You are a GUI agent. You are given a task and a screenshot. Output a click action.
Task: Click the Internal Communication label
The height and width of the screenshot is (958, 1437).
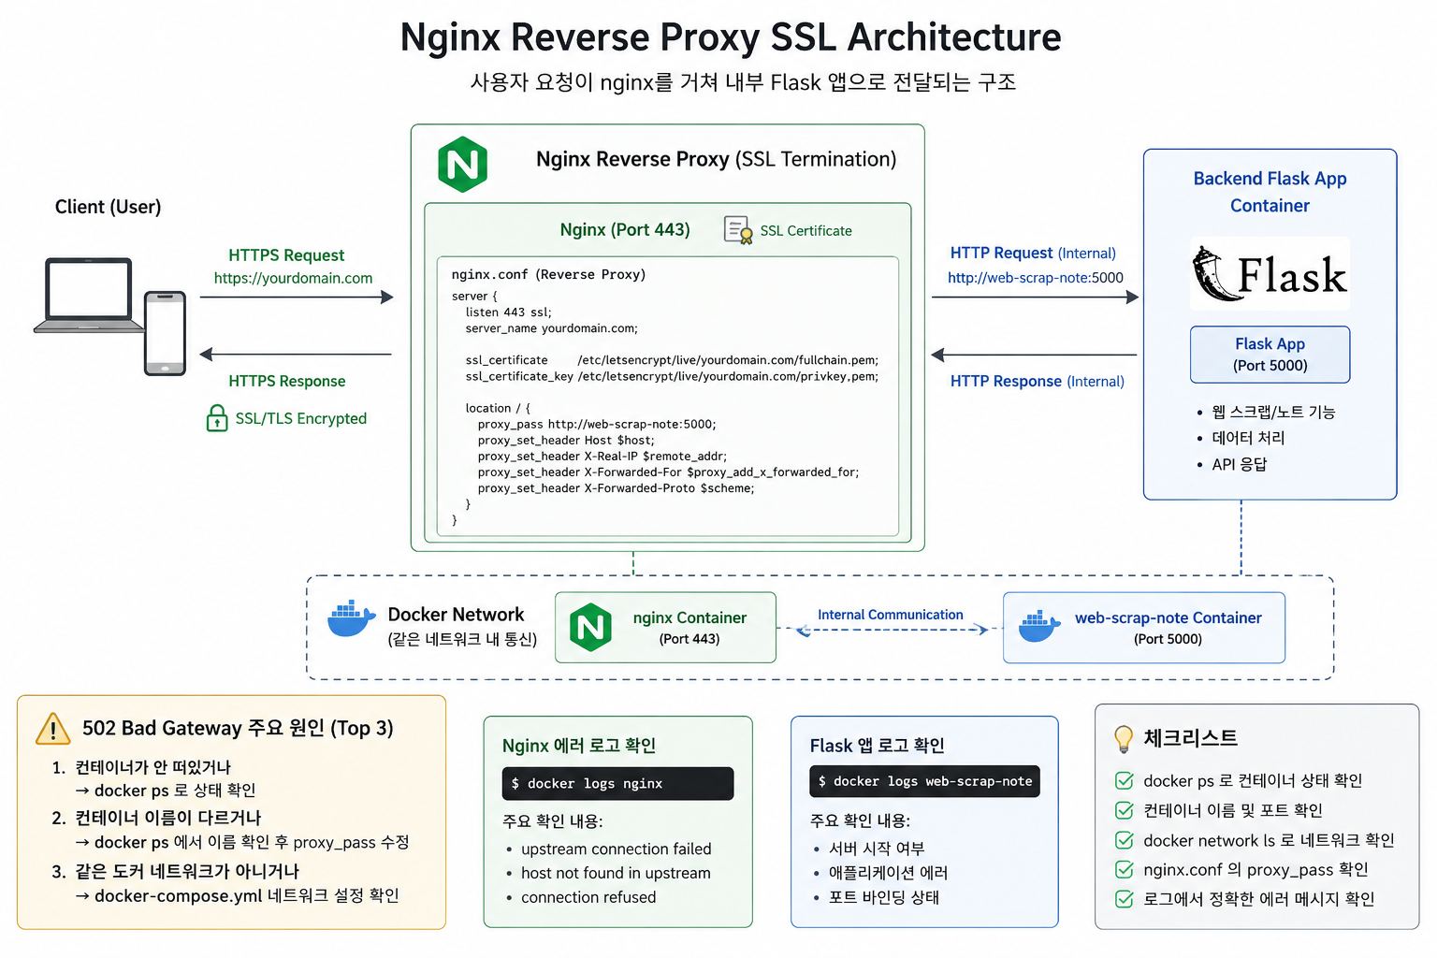coord(890,615)
